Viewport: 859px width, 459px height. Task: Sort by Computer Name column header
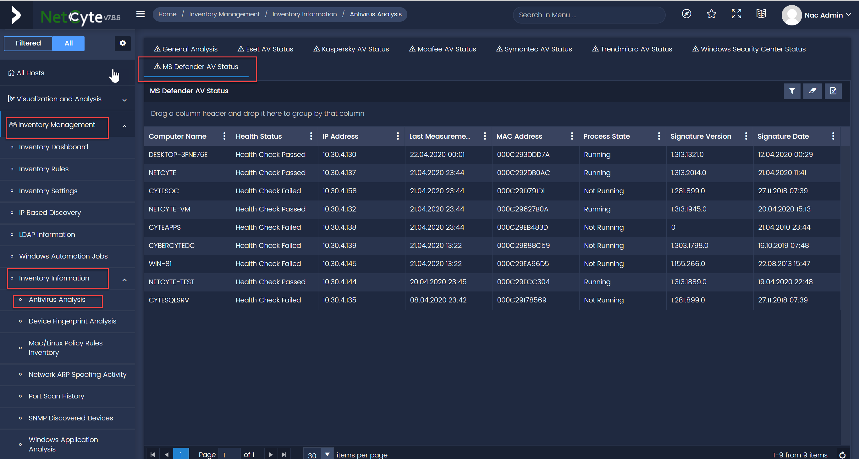click(x=177, y=136)
